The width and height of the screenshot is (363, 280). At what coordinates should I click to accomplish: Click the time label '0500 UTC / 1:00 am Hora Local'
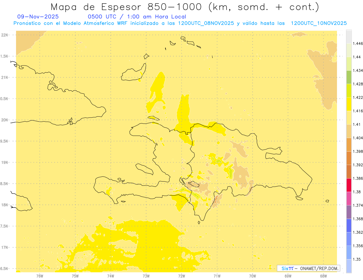(137, 17)
